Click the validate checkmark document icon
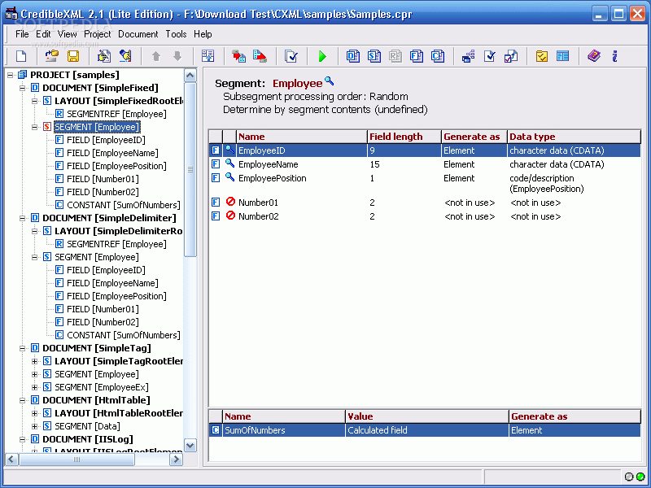Image resolution: width=651 pixels, height=488 pixels. coord(291,56)
